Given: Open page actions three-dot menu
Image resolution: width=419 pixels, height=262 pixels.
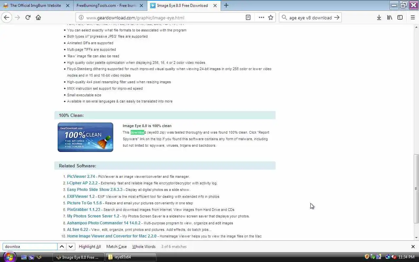Looking at the screenshot, I should coord(261,18).
